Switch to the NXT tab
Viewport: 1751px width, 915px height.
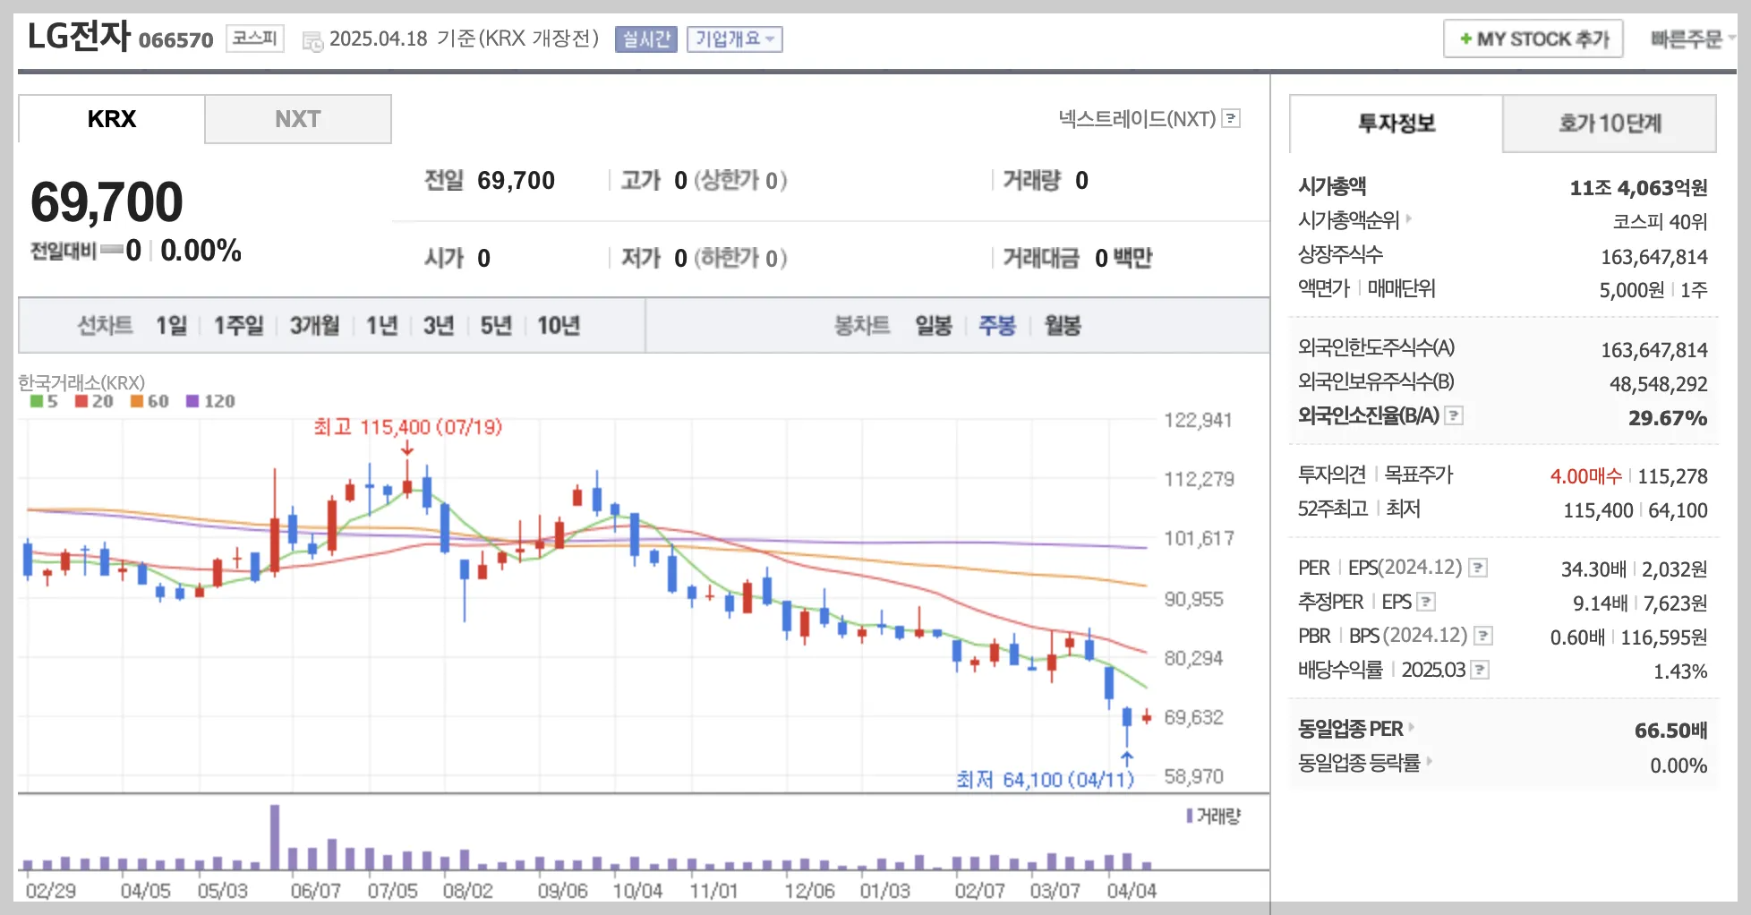[298, 119]
